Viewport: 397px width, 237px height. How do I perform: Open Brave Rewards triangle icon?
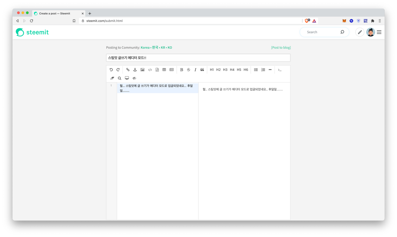314,21
